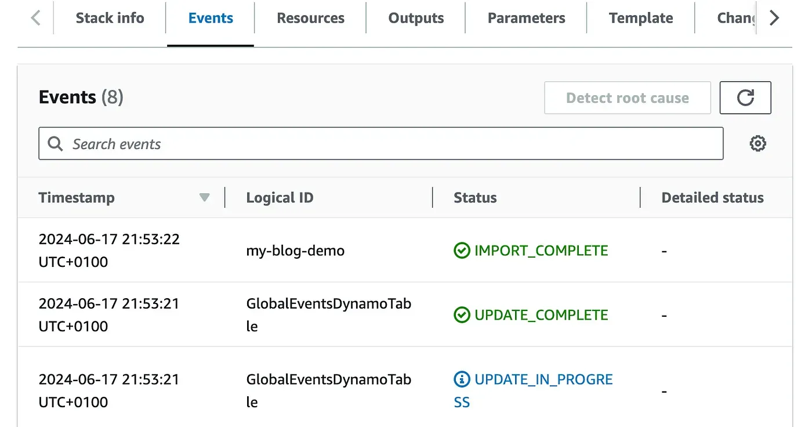Click the Timestamp column header

click(x=77, y=198)
